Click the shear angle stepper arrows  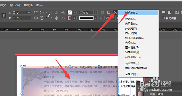pyautogui.click(x=14, y=18)
